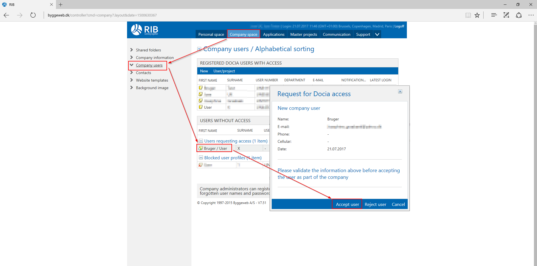The image size is (537, 266).
Task: Click the browser Share icon
Action: tap(519, 15)
